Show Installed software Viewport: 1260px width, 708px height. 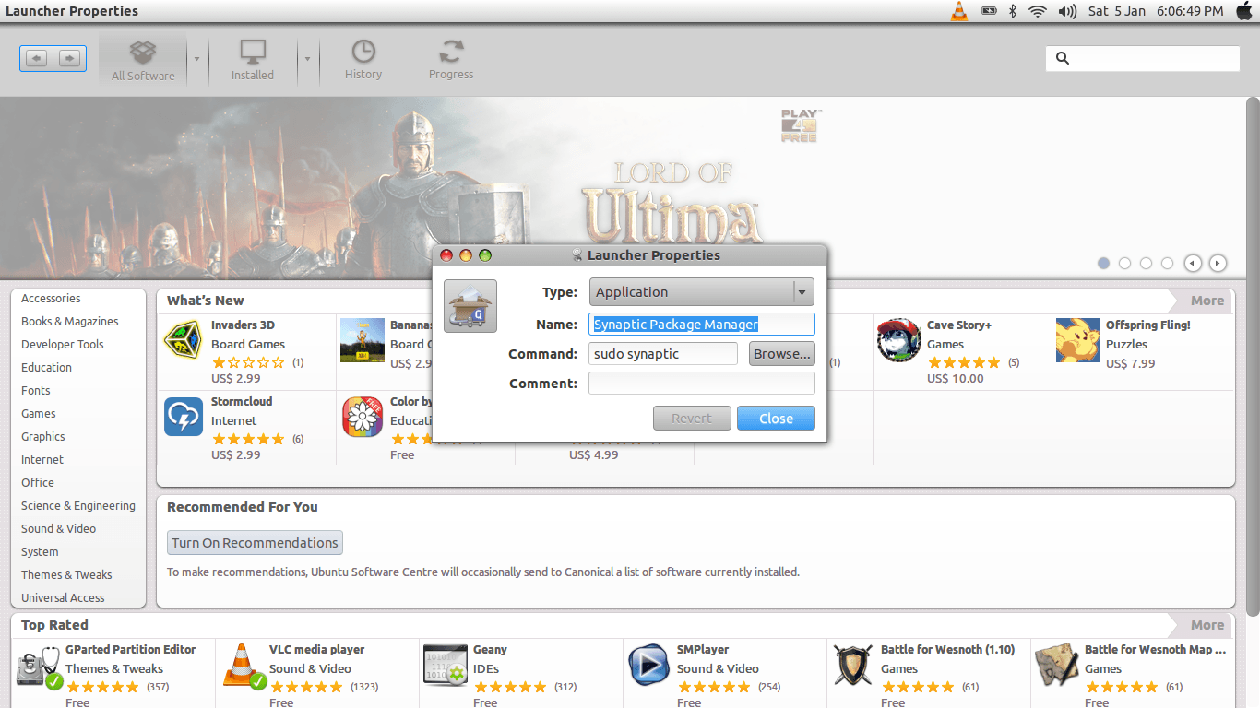(253, 61)
